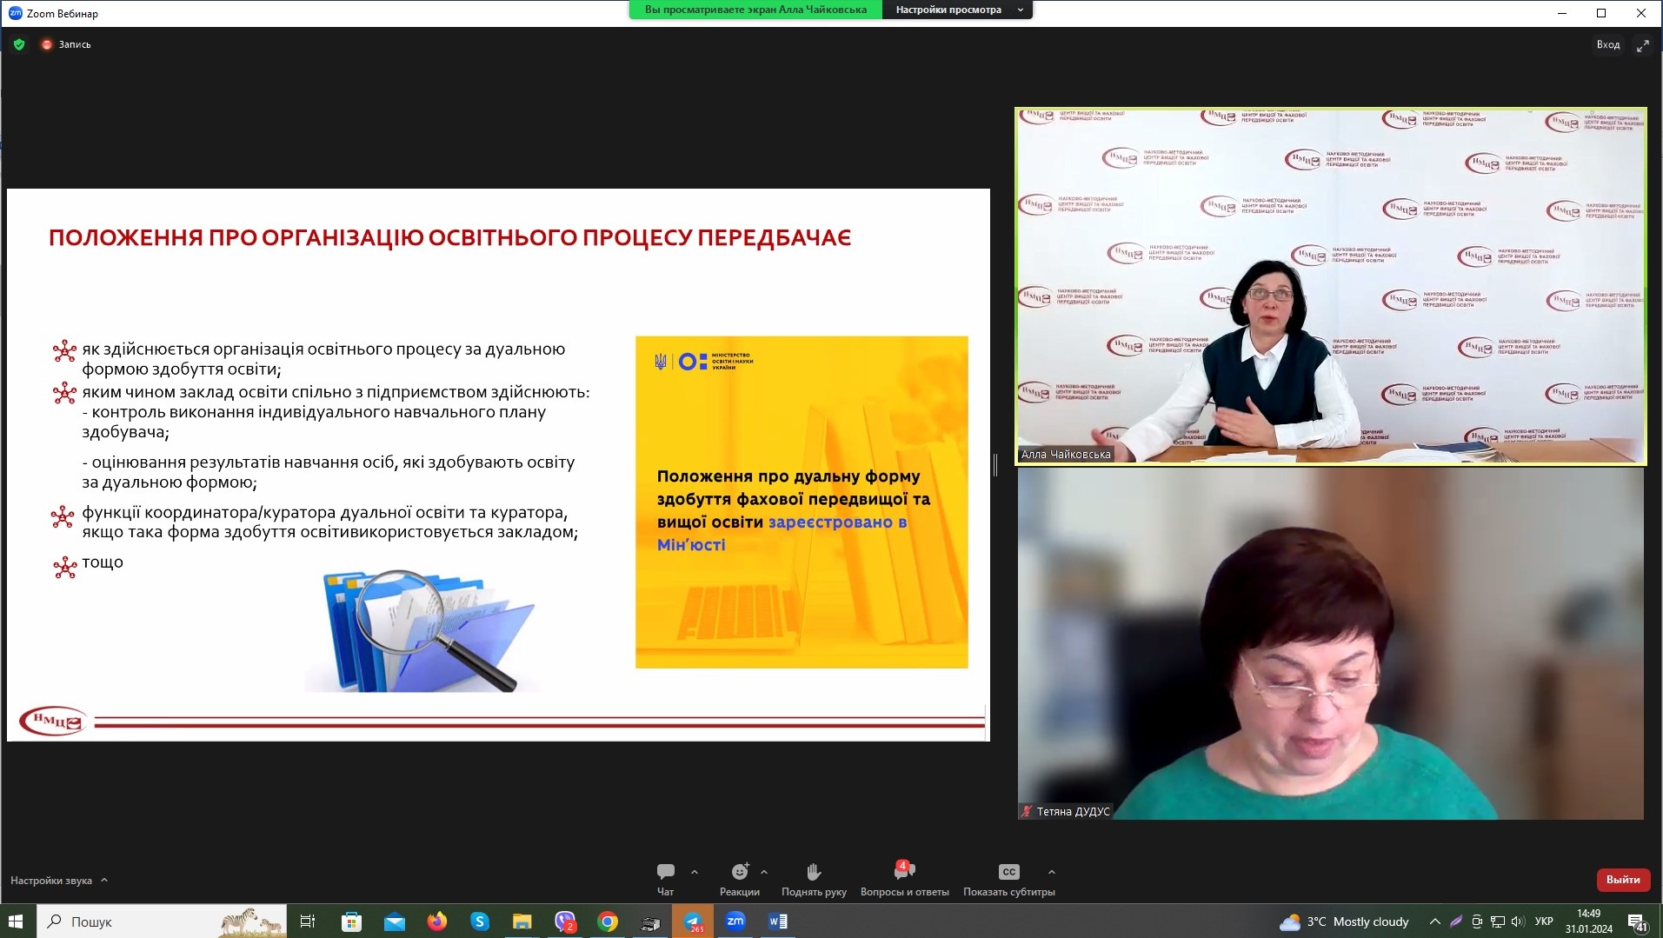Toggle subtitles with the CC button
This screenshot has width=1663, height=938.
pos(1008,872)
